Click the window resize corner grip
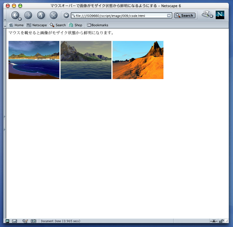The image size is (233, 227). point(227,221)
